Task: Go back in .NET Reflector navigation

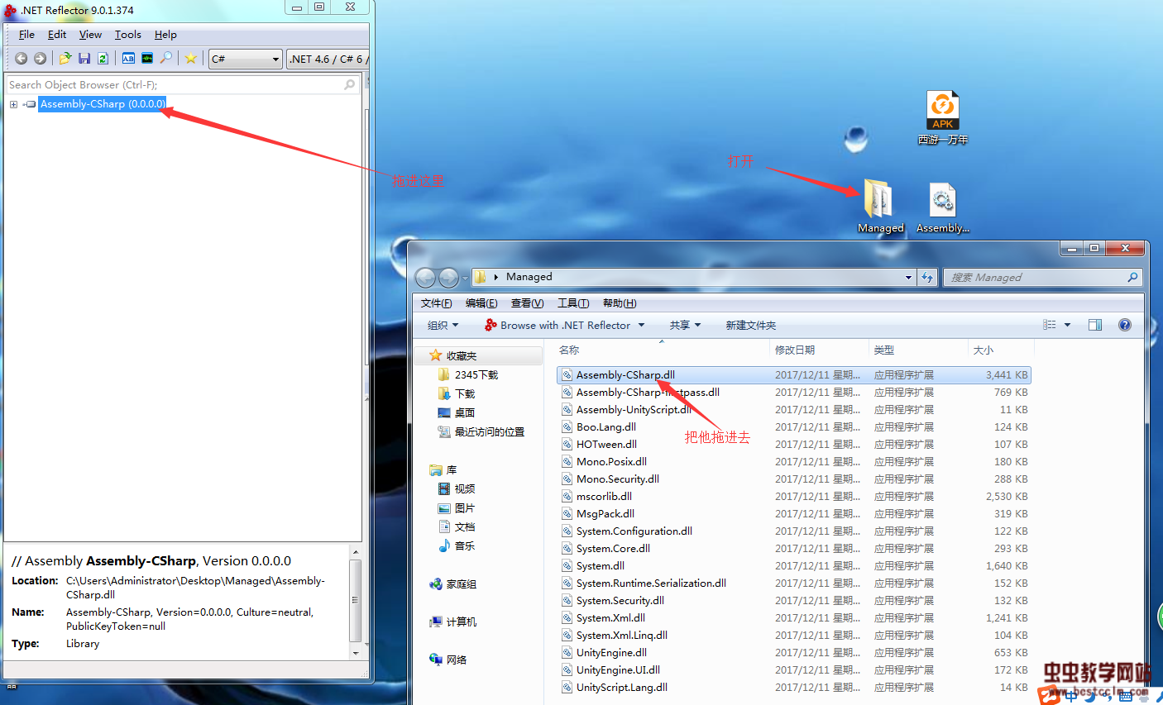Action: click(x=21, y=59)
